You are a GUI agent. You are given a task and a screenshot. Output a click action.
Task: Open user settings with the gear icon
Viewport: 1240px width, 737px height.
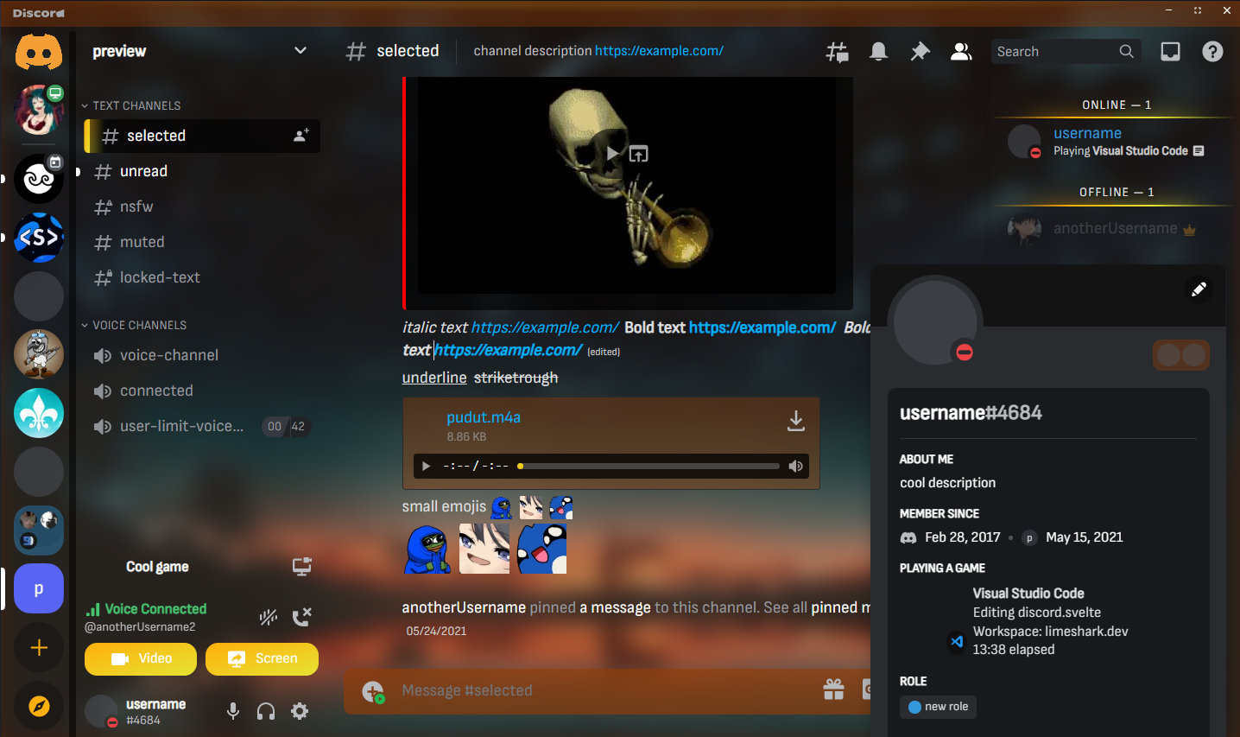tap(299, 710)
